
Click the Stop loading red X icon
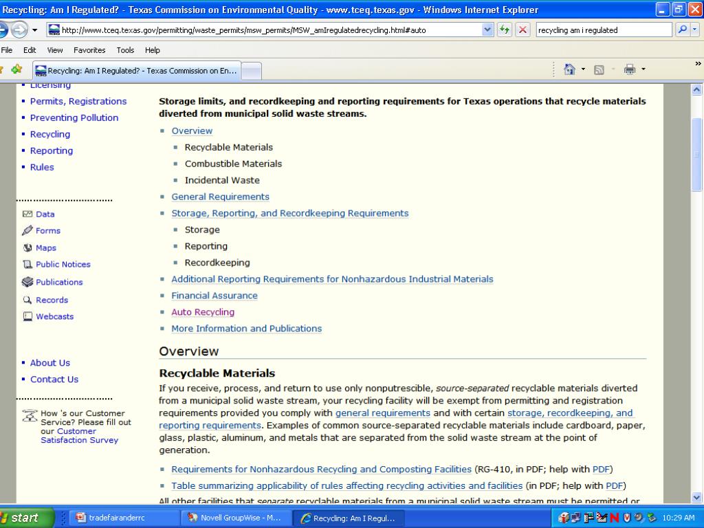522,30
